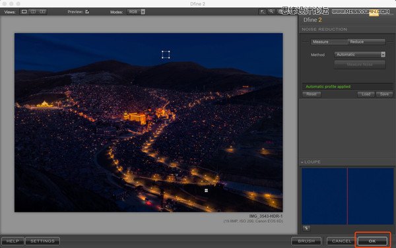Click the measurement rectangle in the sky

166,55
